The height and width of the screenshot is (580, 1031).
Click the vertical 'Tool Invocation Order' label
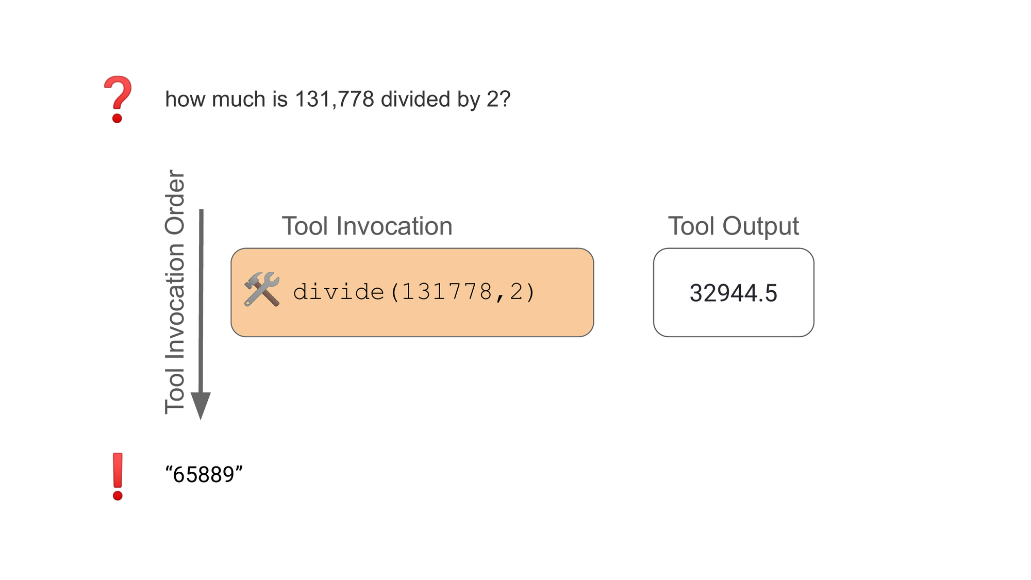(x=175, y=292)
